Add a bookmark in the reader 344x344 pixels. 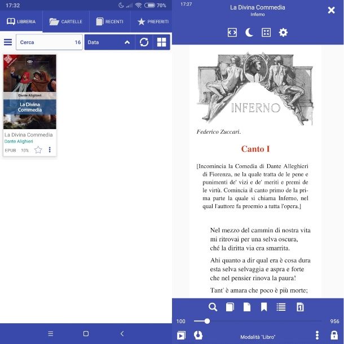point(264,307)
